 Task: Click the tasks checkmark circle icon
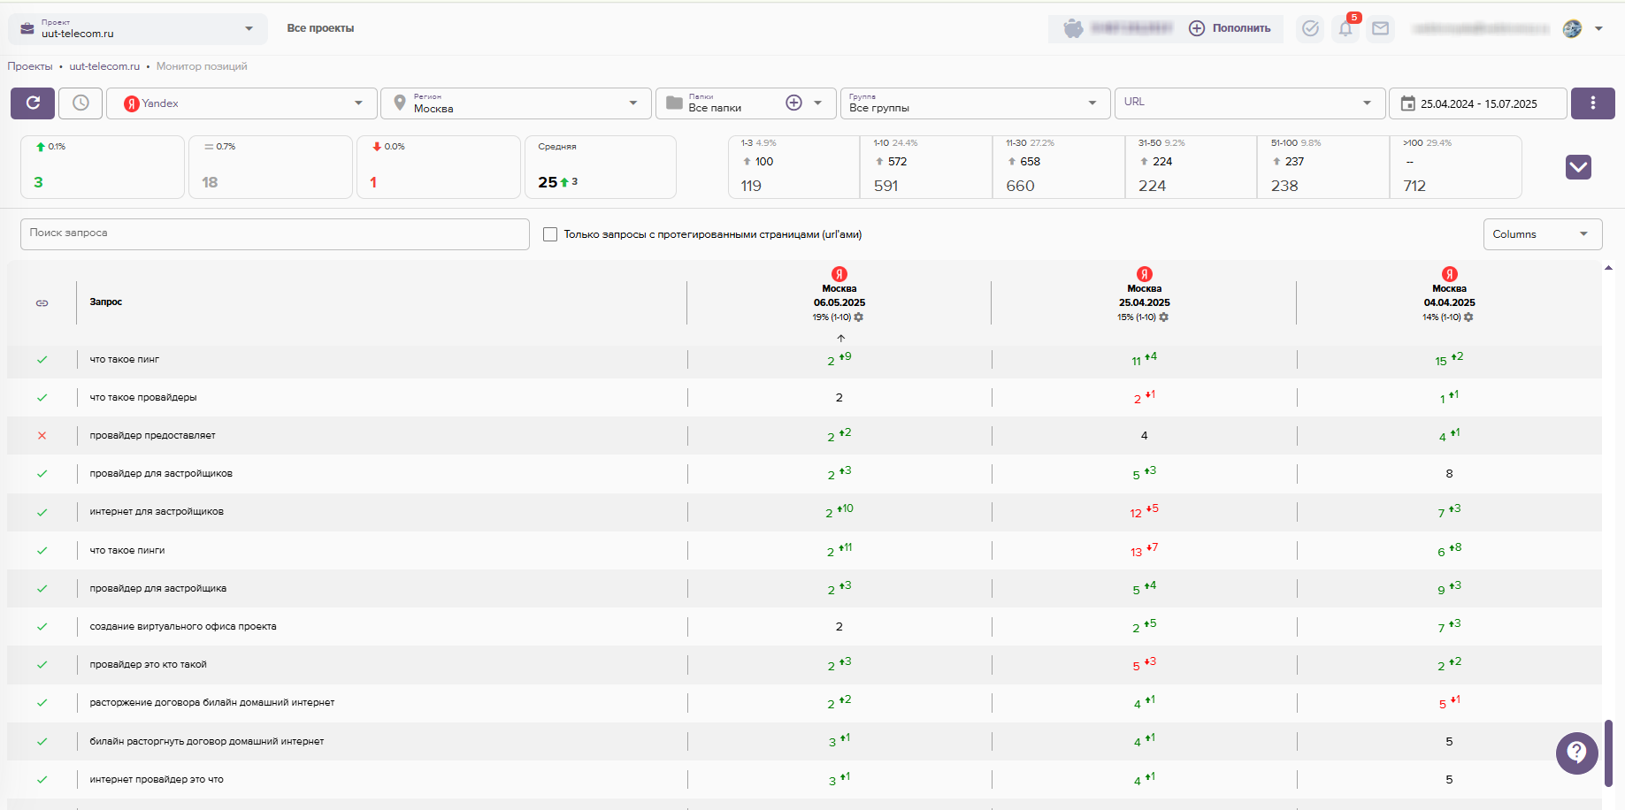pos(1310,29)
